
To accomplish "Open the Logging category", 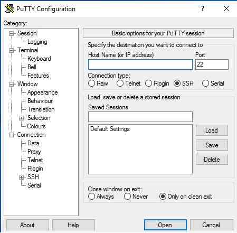I will [x=37, y=42].
